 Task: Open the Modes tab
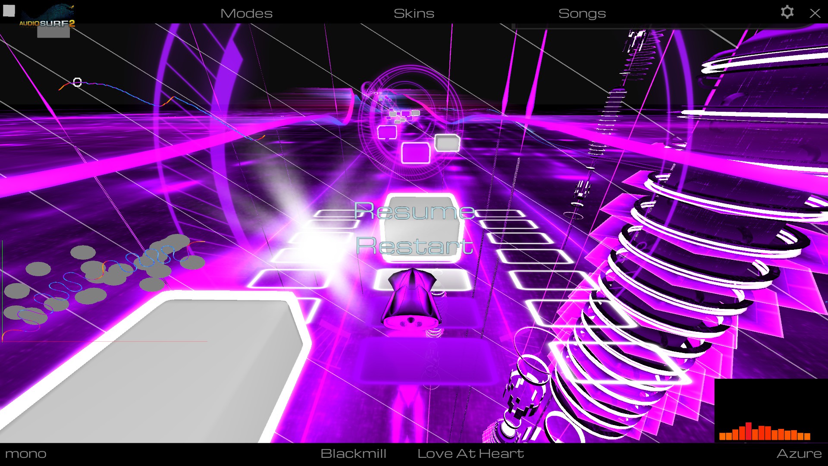point(246,13)
